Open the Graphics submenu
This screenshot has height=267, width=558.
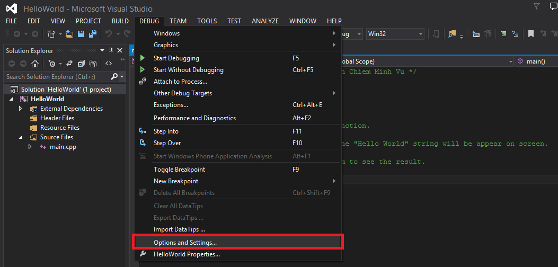(238, 45)
